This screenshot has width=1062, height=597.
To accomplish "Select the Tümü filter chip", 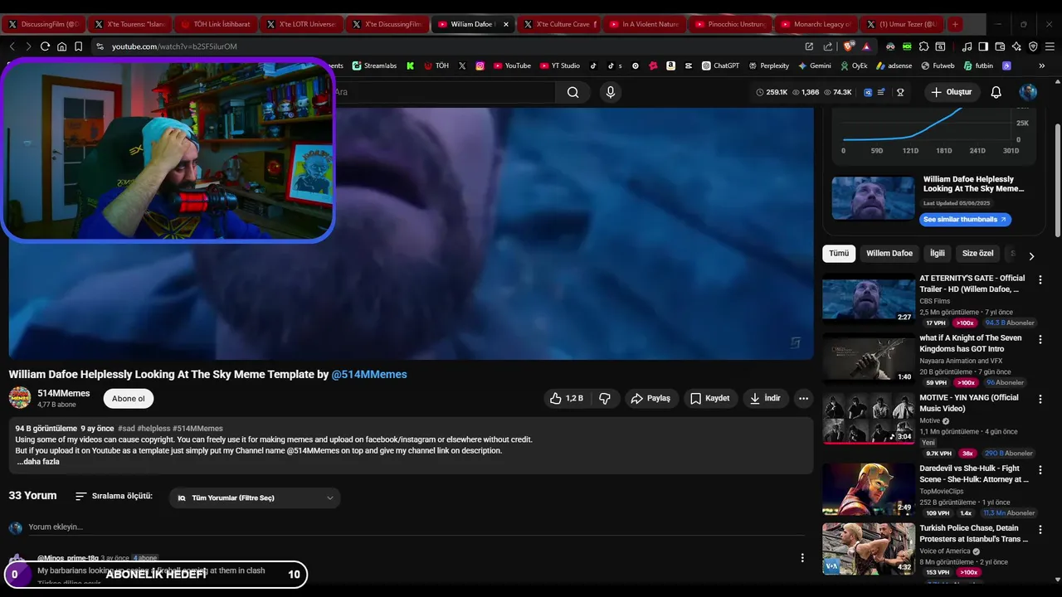I will [839, 253].
